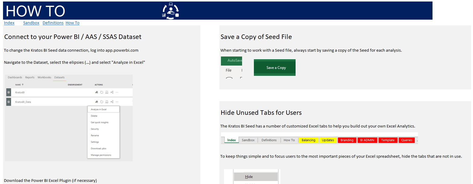Open the Definitions link below the header
Image resolution: width=473 pixels, height=184 pixels.
tap(53, 23)
